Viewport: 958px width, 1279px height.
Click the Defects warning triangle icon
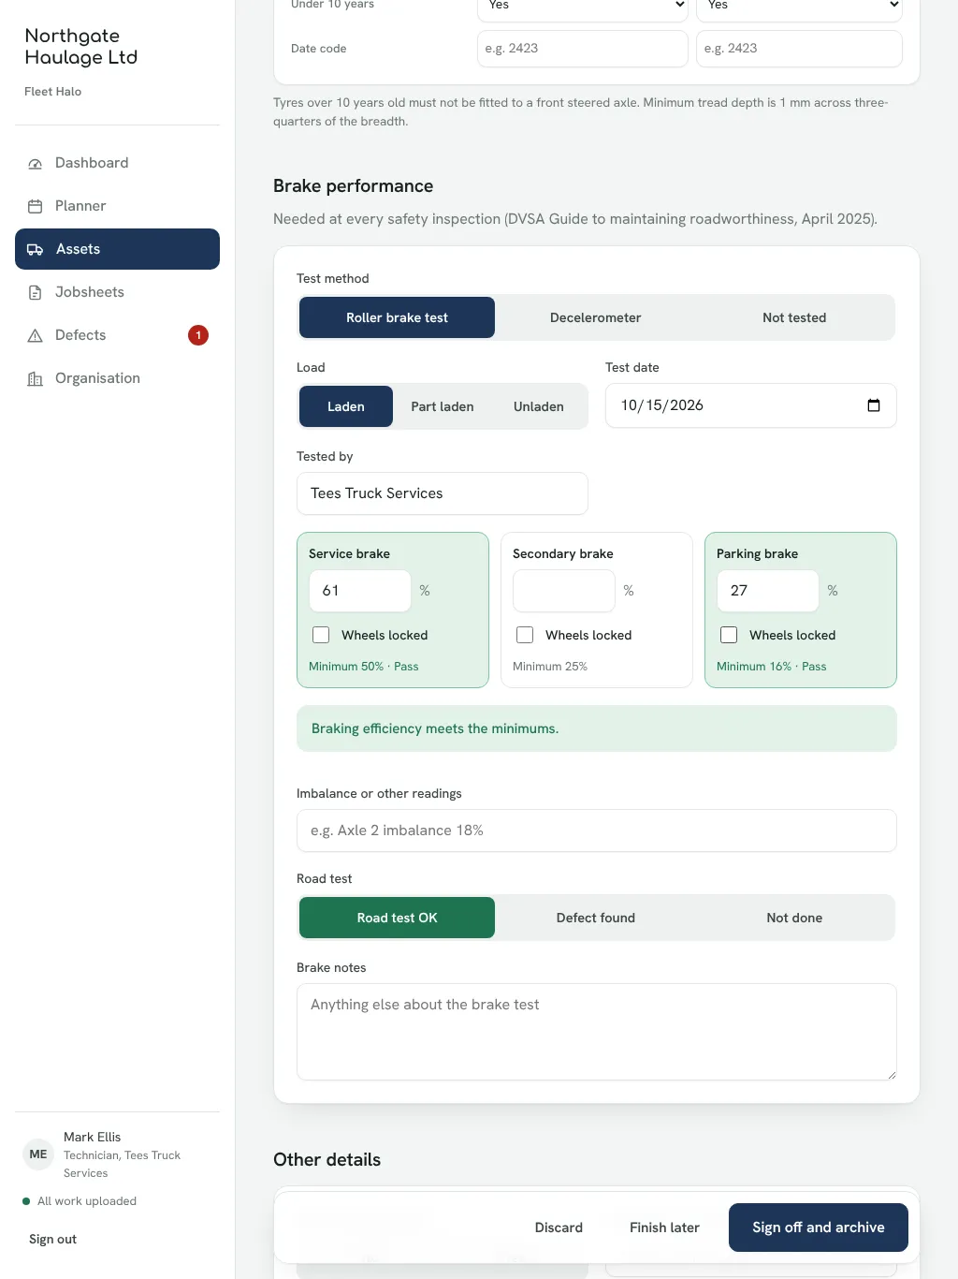[36, 336]
